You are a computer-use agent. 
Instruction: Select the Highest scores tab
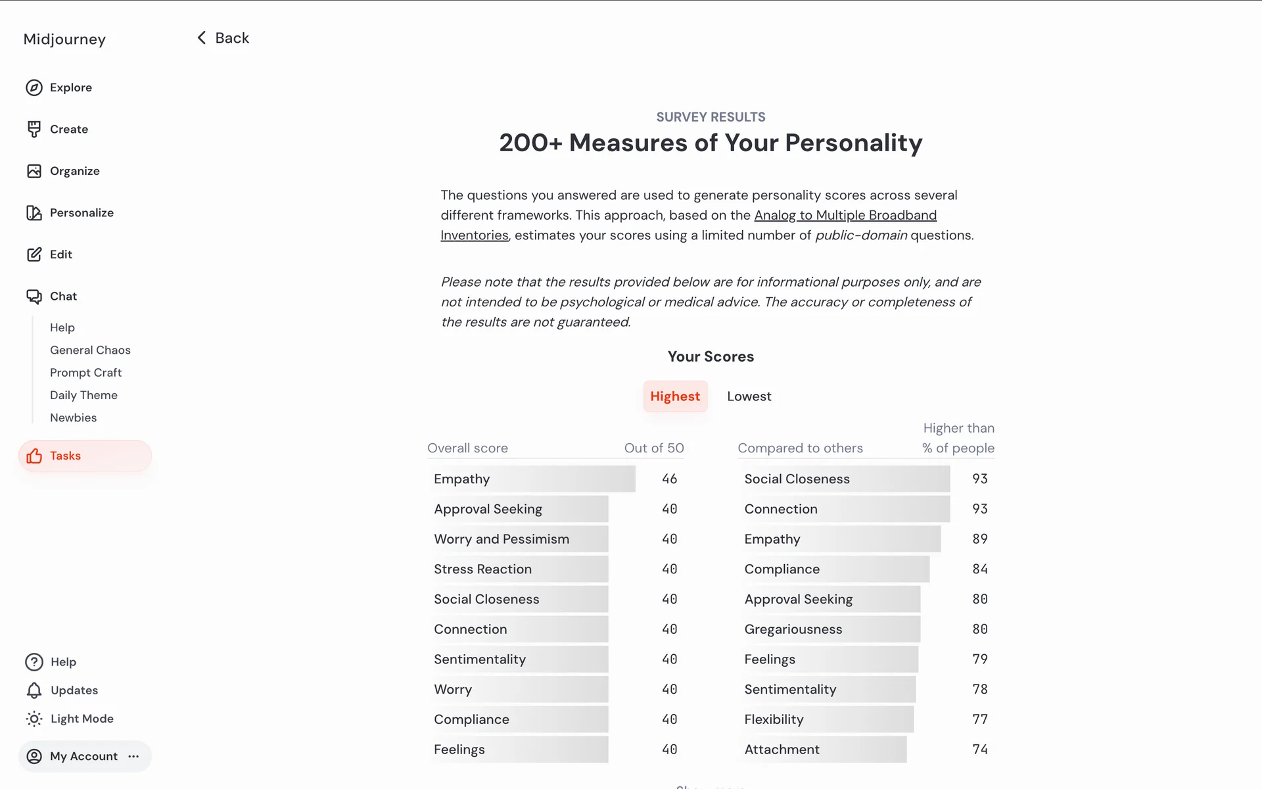pos(675,396)
